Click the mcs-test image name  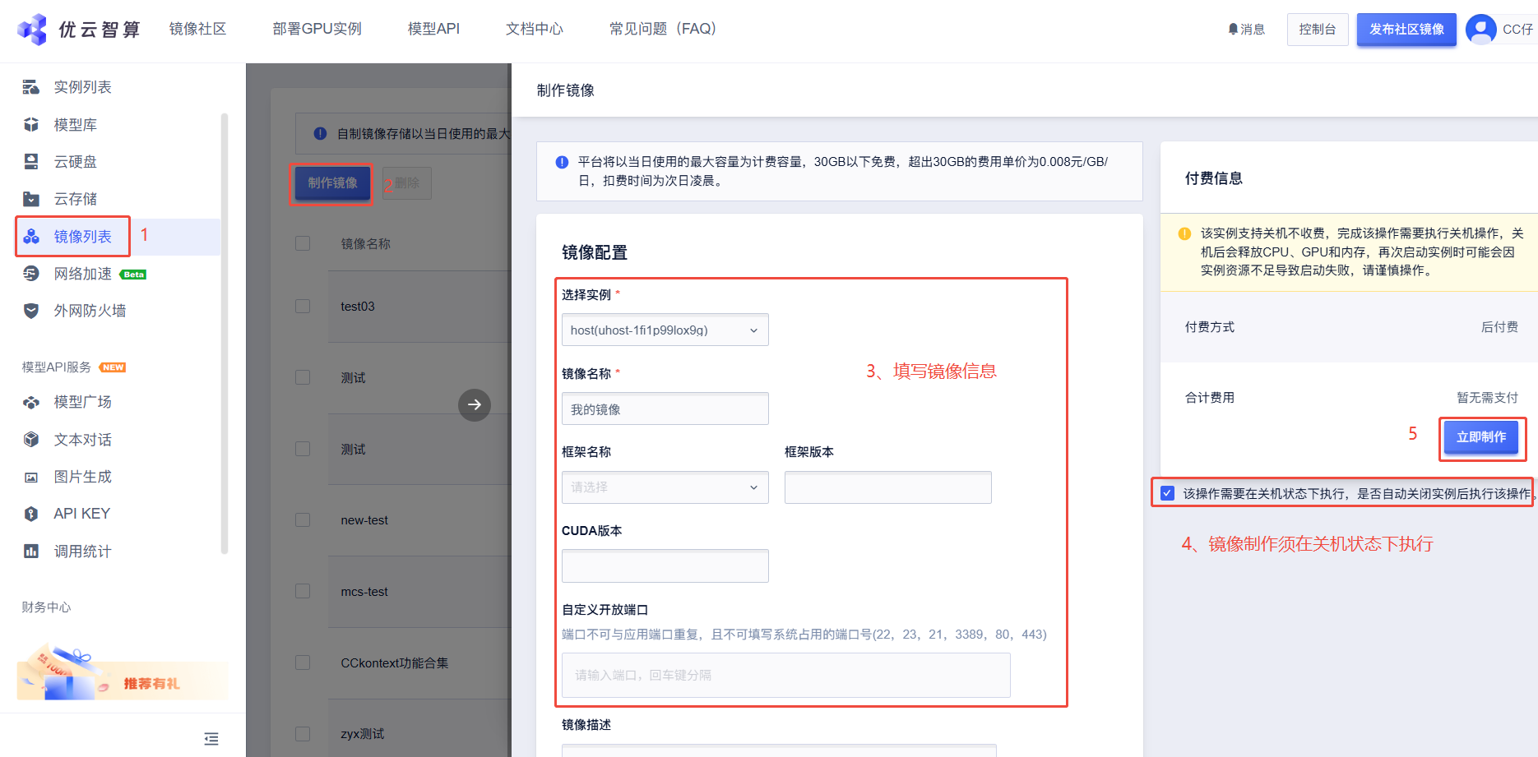point(364,592)
